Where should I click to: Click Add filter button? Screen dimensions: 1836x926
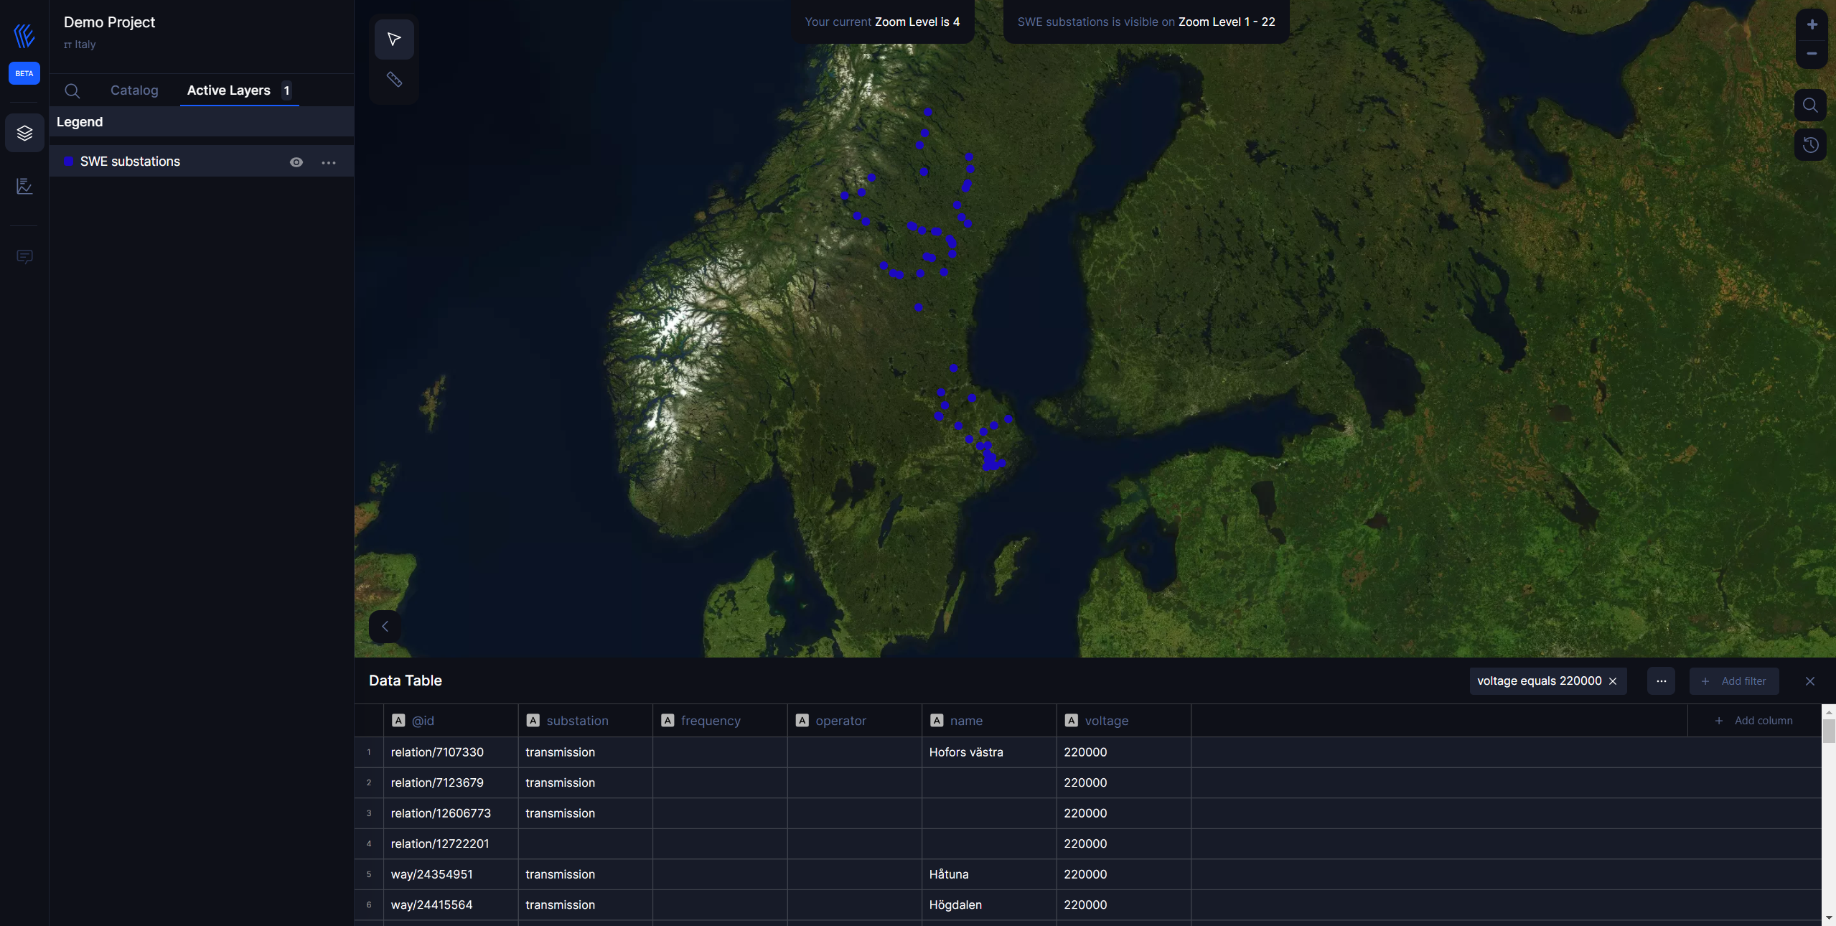[x=1735, y=681]
